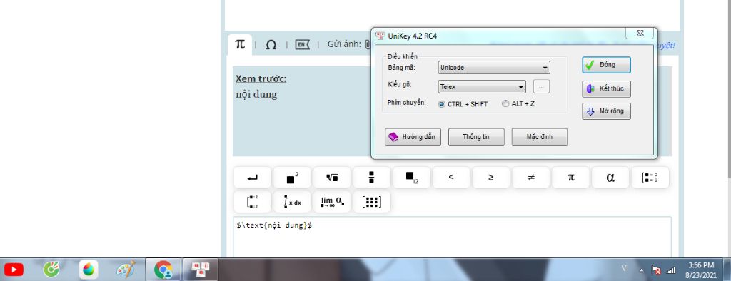The image size is (731, 281).
Task: Insert the fraction template
Action: [371, 178]
